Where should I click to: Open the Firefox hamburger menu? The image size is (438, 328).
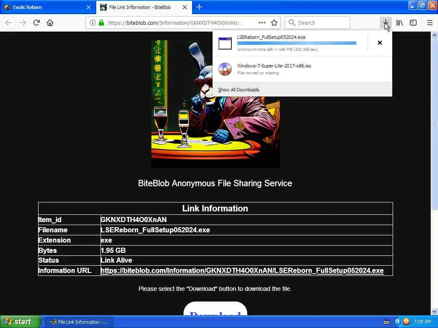[429, 23]
